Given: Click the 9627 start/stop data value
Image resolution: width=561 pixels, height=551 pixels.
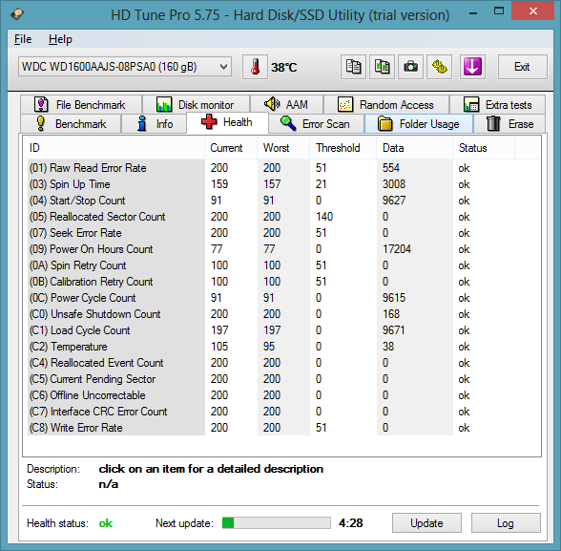Looking at the screenshot, I should 393,201.
